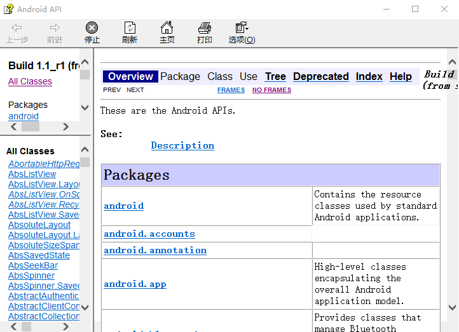The image size is (459, 332).
Task: Click the Print icon in toolbar
Action: pos(204,28)
